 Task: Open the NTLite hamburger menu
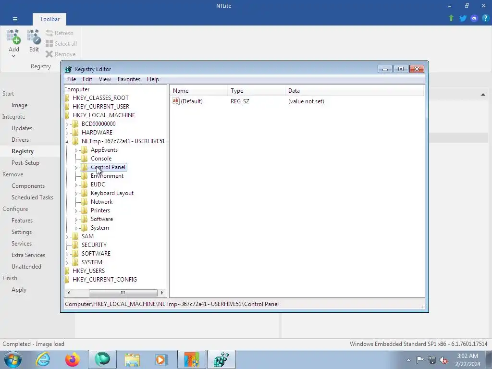click(x=15, y=19)
